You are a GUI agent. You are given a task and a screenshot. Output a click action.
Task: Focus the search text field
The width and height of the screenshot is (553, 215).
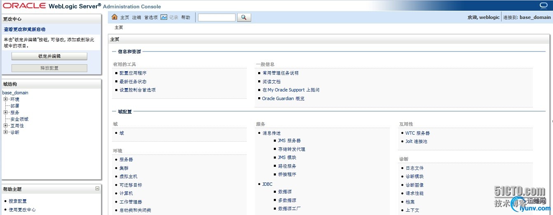pyautogui.click(x=217, y=17)
